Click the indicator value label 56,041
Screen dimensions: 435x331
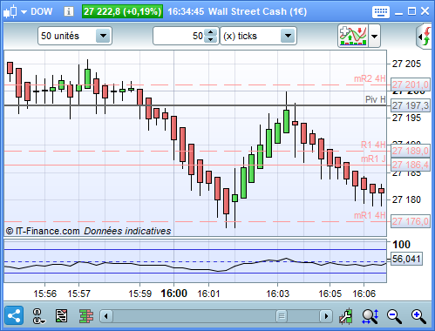[x=406, y=259]
